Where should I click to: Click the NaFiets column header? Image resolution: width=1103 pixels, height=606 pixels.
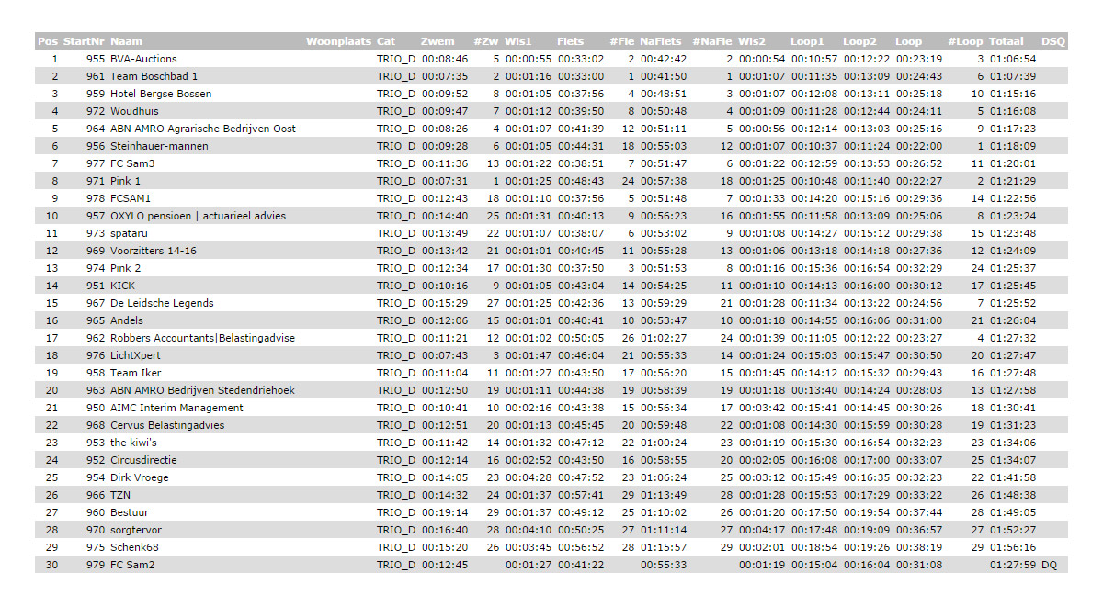click(661, 41)
